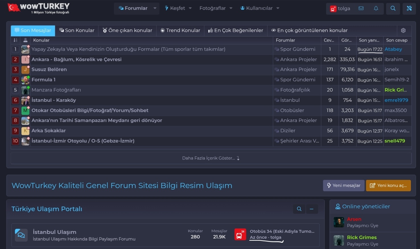This screenshot has height=249, width=420.
Task: Click the İstanbul Ulaşım forum chat icon
Action: [x=21, y=235]
